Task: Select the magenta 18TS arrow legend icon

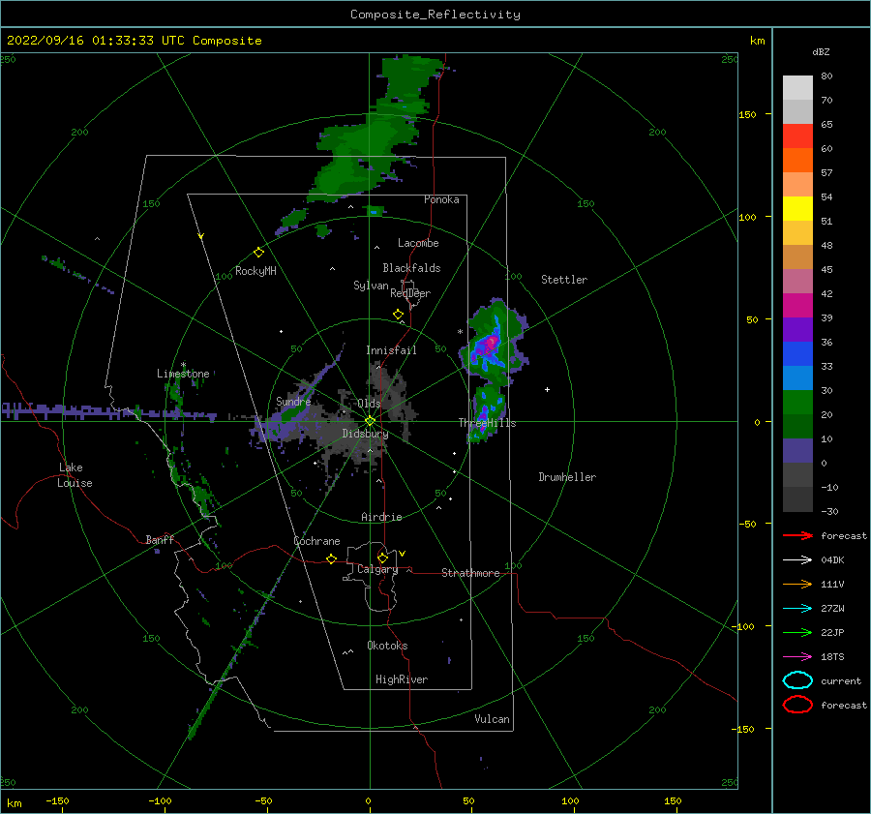Action: click(797, 657)
